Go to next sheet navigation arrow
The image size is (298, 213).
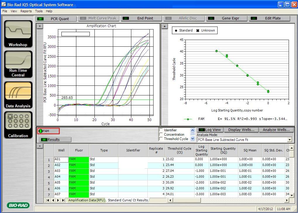point(58,200)
